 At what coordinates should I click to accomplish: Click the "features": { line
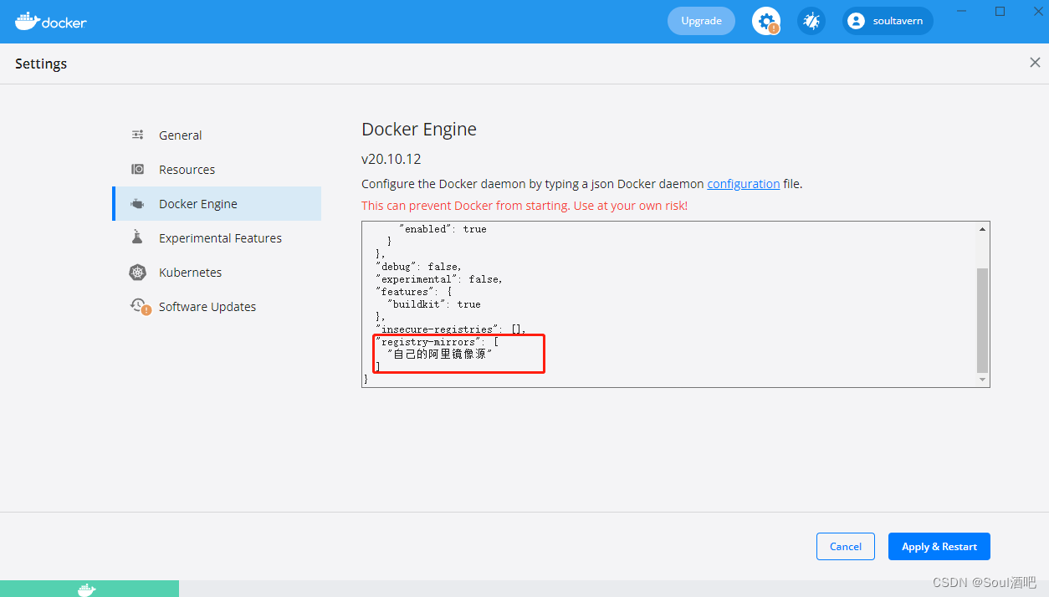tap(416, 292)
